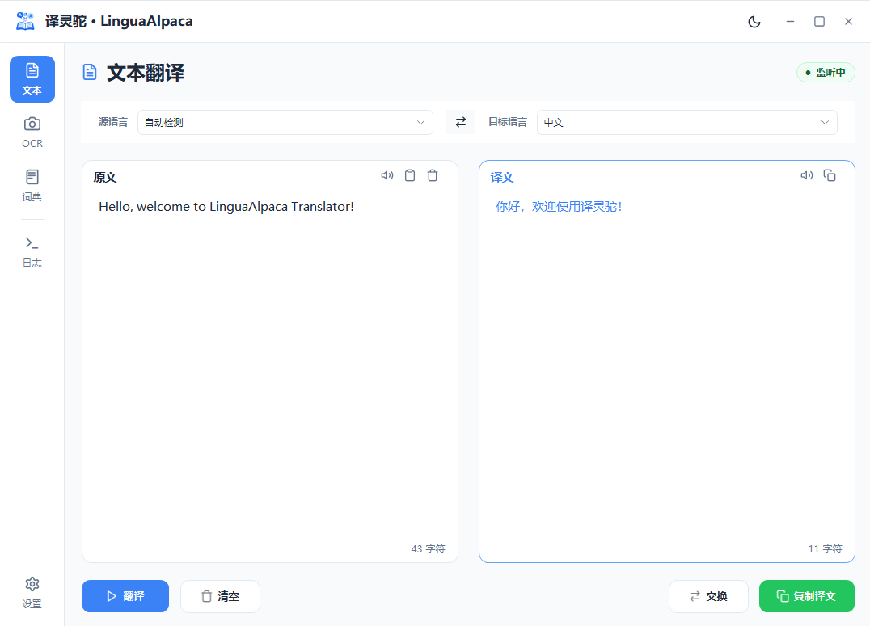Play audio of the 译文 translation
Image resolution: width=870 pixels, height=626 pixels.
point(807,176)
